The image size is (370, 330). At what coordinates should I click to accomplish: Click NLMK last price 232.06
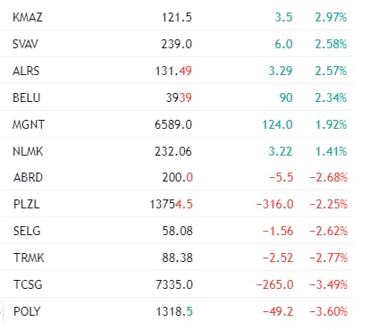click(x=173, y=151)
